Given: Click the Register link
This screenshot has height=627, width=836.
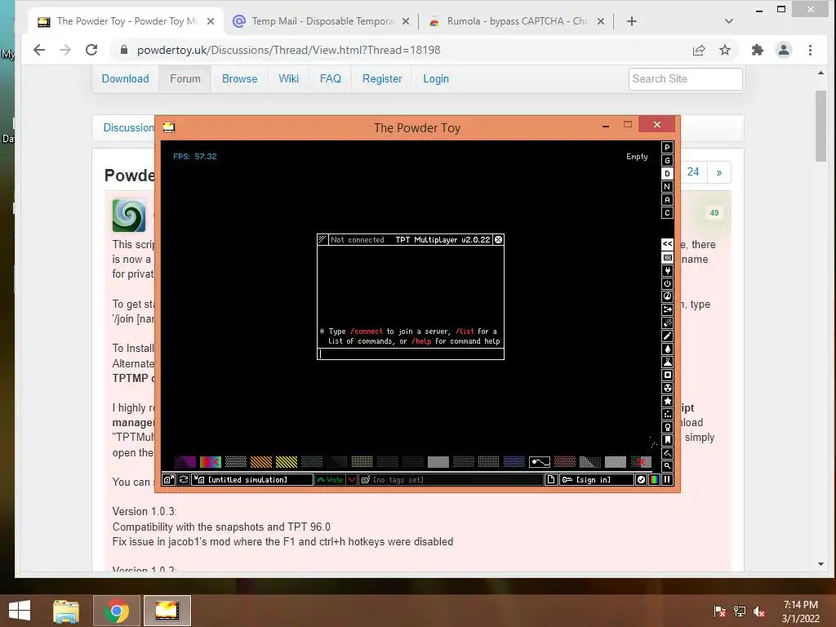Looking at the screenshot, I should point(382,79).
